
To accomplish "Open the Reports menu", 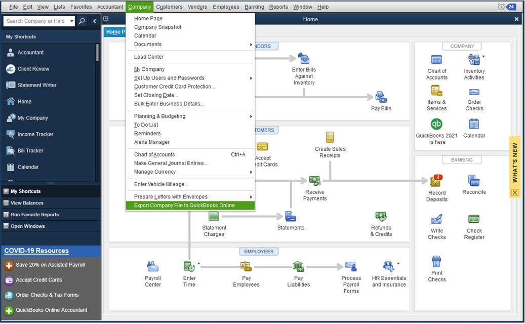I will pyautogui.click(x=278, y=7).
